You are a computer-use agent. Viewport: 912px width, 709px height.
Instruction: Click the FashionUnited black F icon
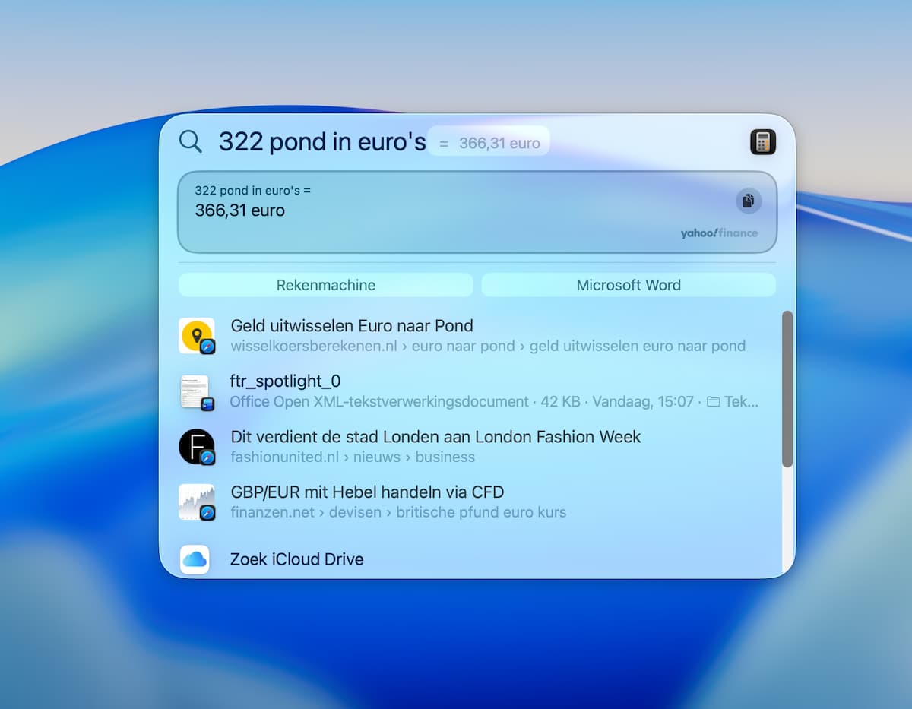197,447
